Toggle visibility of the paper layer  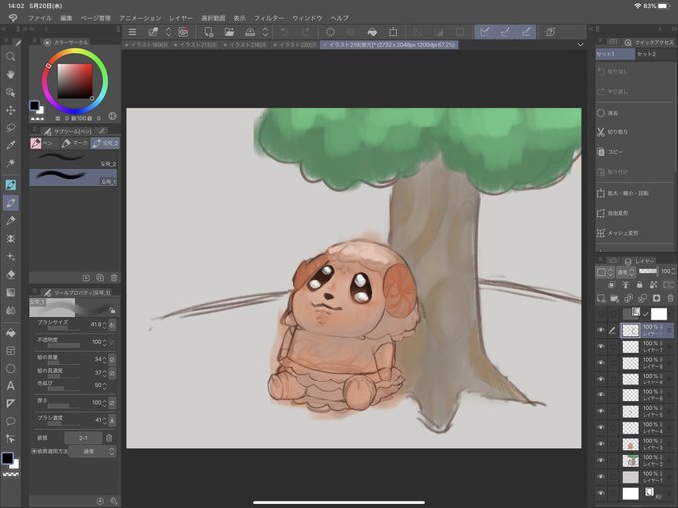[600, 493]
